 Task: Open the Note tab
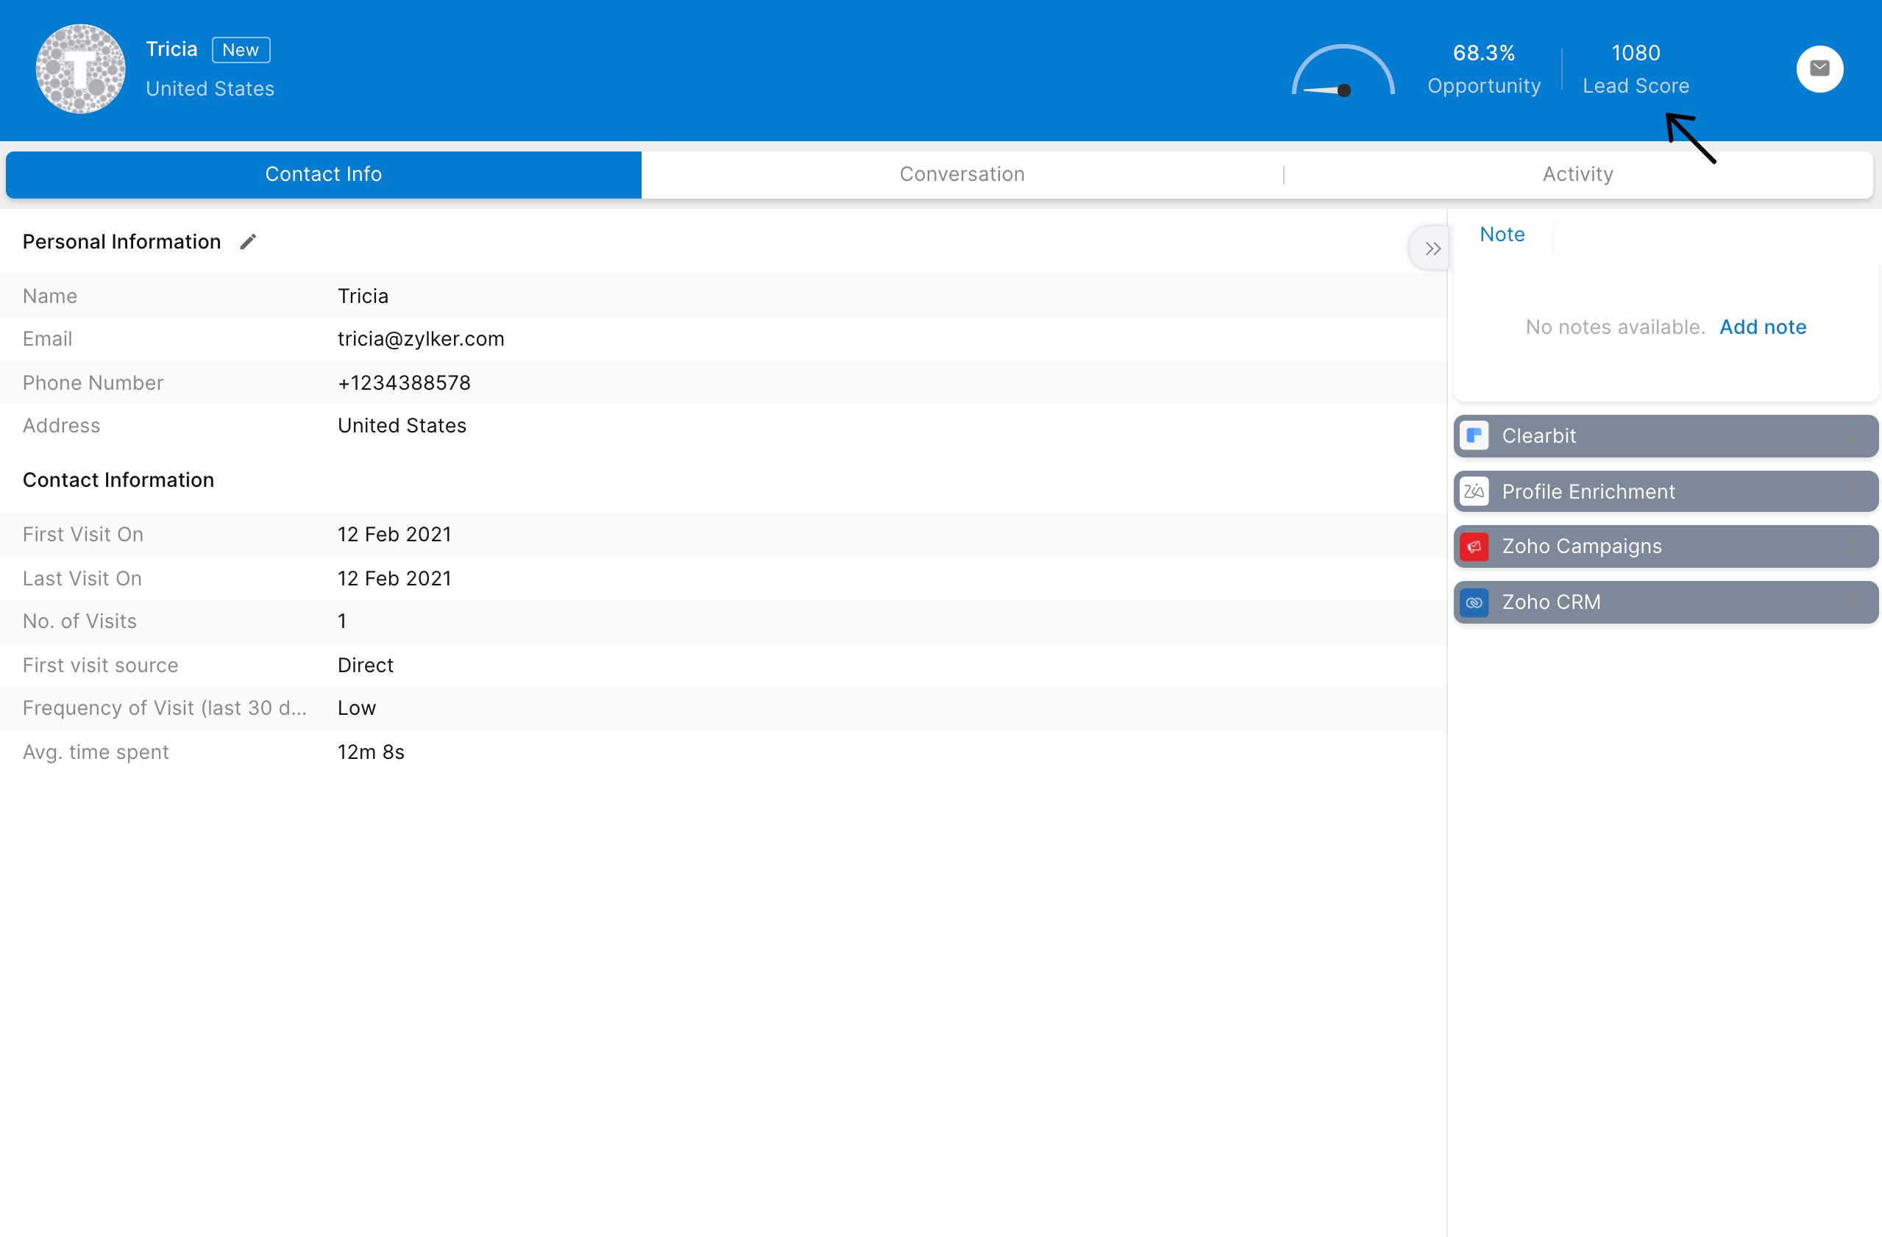point(1502,235)
